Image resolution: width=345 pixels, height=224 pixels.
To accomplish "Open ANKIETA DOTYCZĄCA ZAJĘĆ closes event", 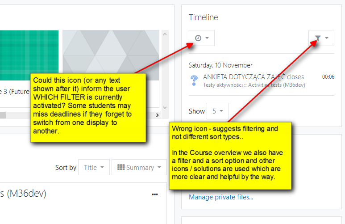I will tap(253, 77).
